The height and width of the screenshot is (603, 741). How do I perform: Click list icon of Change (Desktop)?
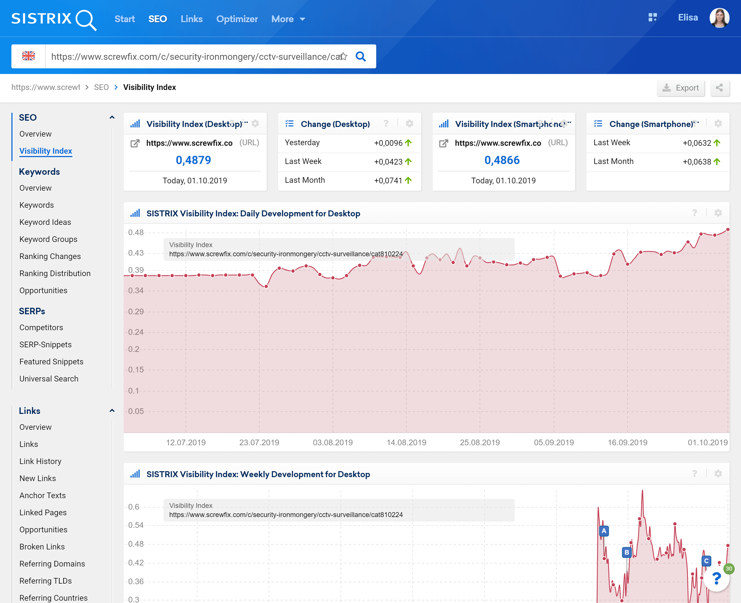[289, 124]
